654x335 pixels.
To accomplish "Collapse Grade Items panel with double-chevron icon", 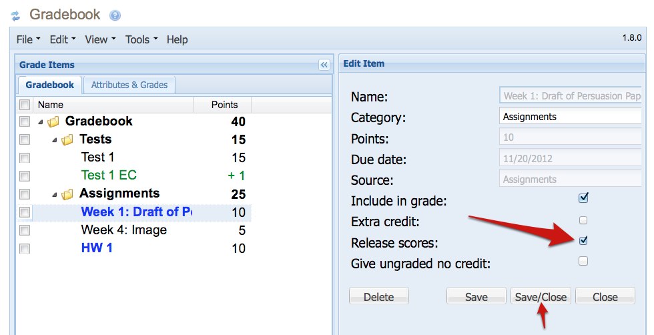I will pos(324,65).
